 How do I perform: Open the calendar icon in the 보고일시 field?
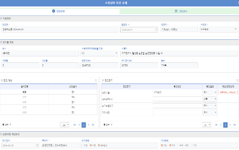pos(37,145)
